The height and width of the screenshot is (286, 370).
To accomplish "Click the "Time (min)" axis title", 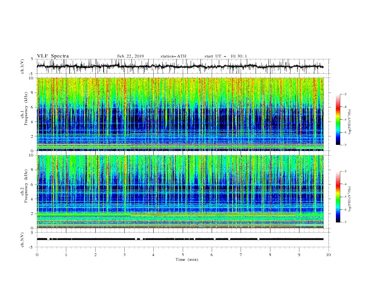I will pos(187,259).
